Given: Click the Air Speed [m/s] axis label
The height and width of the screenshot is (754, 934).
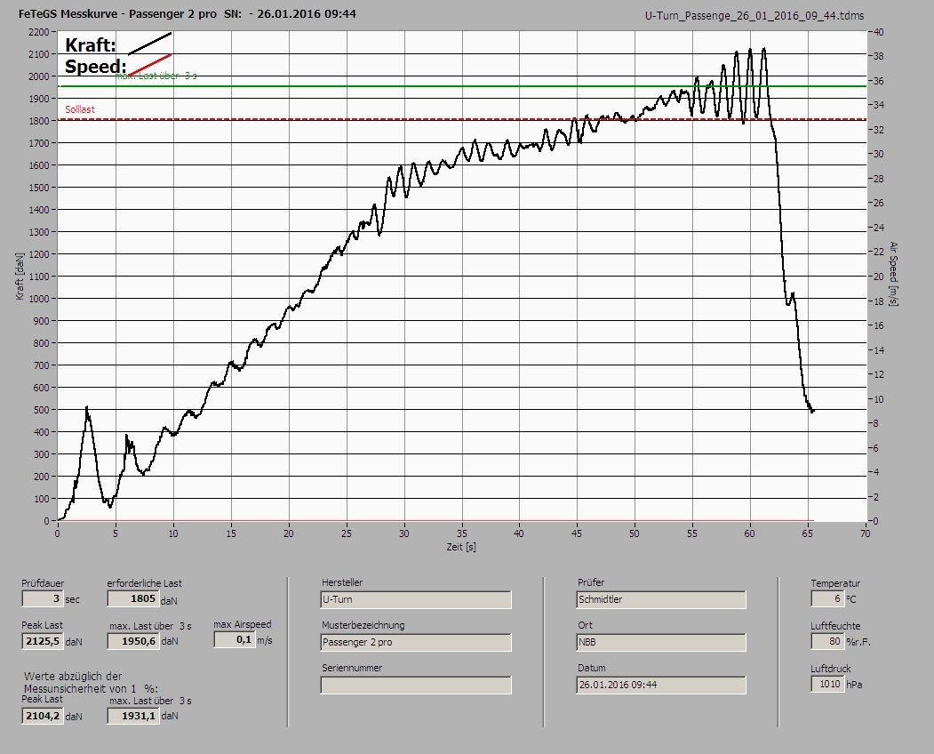Looking at the screenshot, I should [x=893, y=274].
